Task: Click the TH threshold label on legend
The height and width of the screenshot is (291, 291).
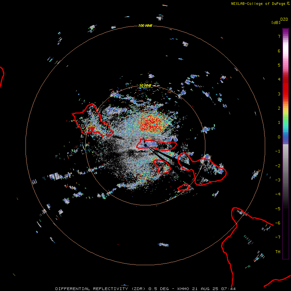Action: 278,252
